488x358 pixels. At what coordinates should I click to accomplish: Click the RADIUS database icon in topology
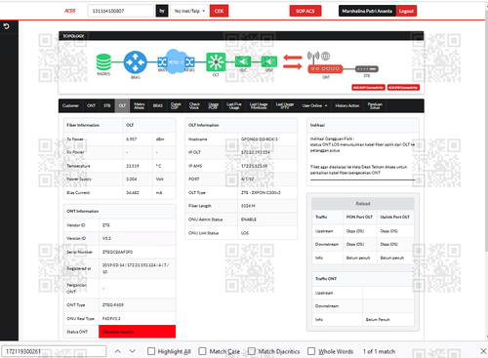pyautogui.click(x=103, y=62)
